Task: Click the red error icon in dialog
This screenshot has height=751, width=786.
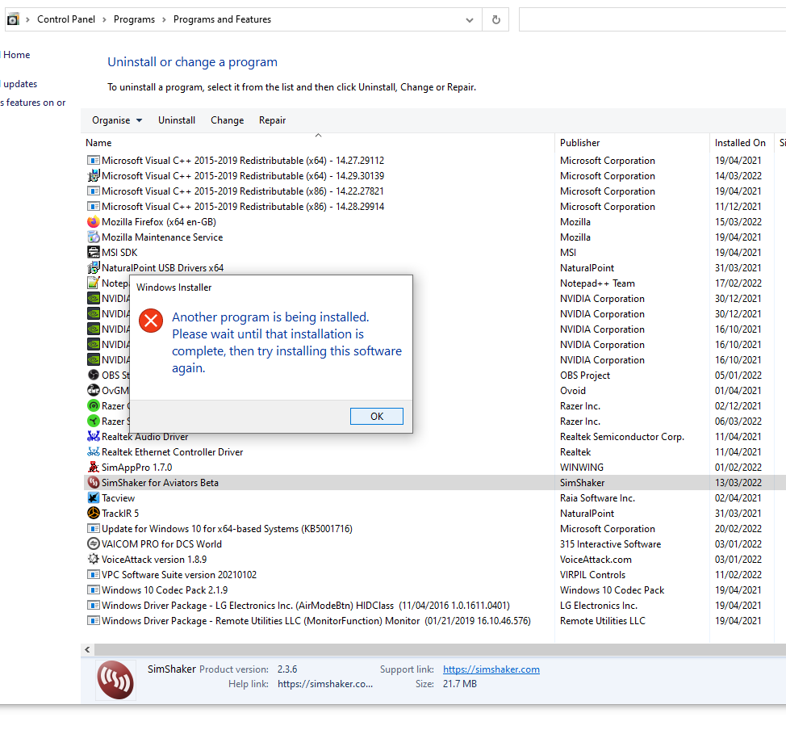Action: [x=151, y=320]
